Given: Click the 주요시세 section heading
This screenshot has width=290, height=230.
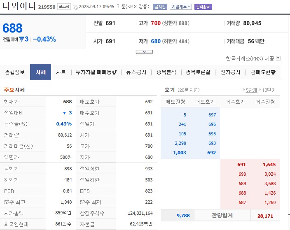Looking at the screenshot, I should coord(14,90).
